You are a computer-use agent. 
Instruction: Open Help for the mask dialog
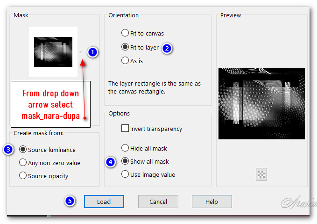(211, 202)
